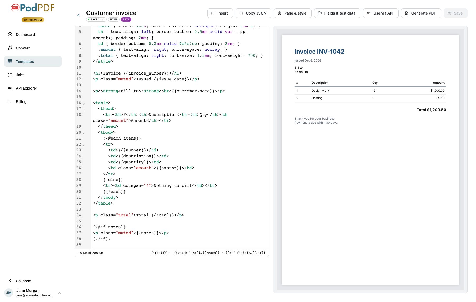Copy the template JSON
476x302 pixels.
(253, 13)
